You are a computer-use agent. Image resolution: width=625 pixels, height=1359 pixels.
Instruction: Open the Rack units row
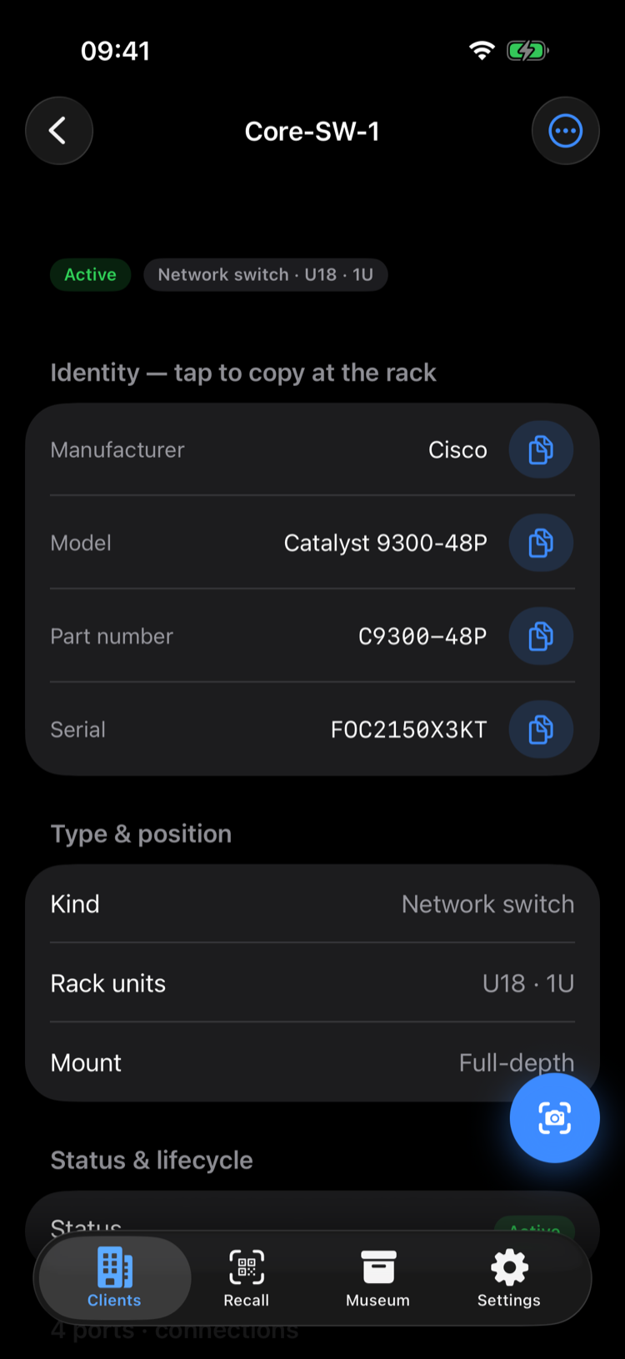click(x=312, y=983)
